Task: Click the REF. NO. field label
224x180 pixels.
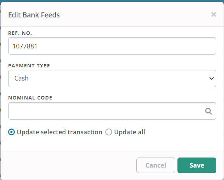Action: click(x=20, y=33)
